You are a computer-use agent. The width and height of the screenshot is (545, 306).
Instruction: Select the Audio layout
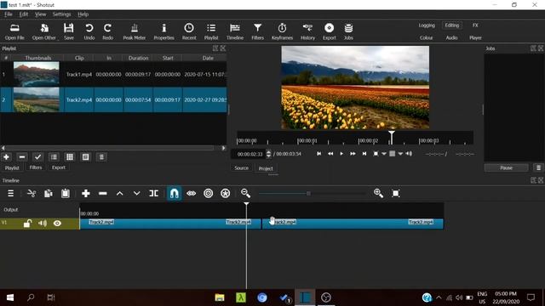(451, 37)
